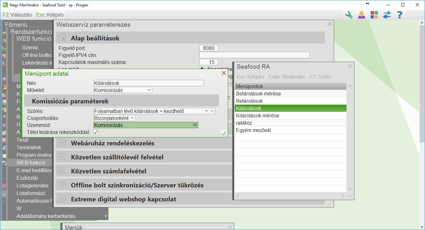Open Listagenerátor menu entry
425x230 pixels.
pos(33,185)
